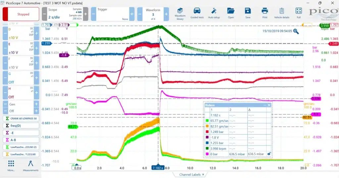Open the A-B math channel

point(21,140)
